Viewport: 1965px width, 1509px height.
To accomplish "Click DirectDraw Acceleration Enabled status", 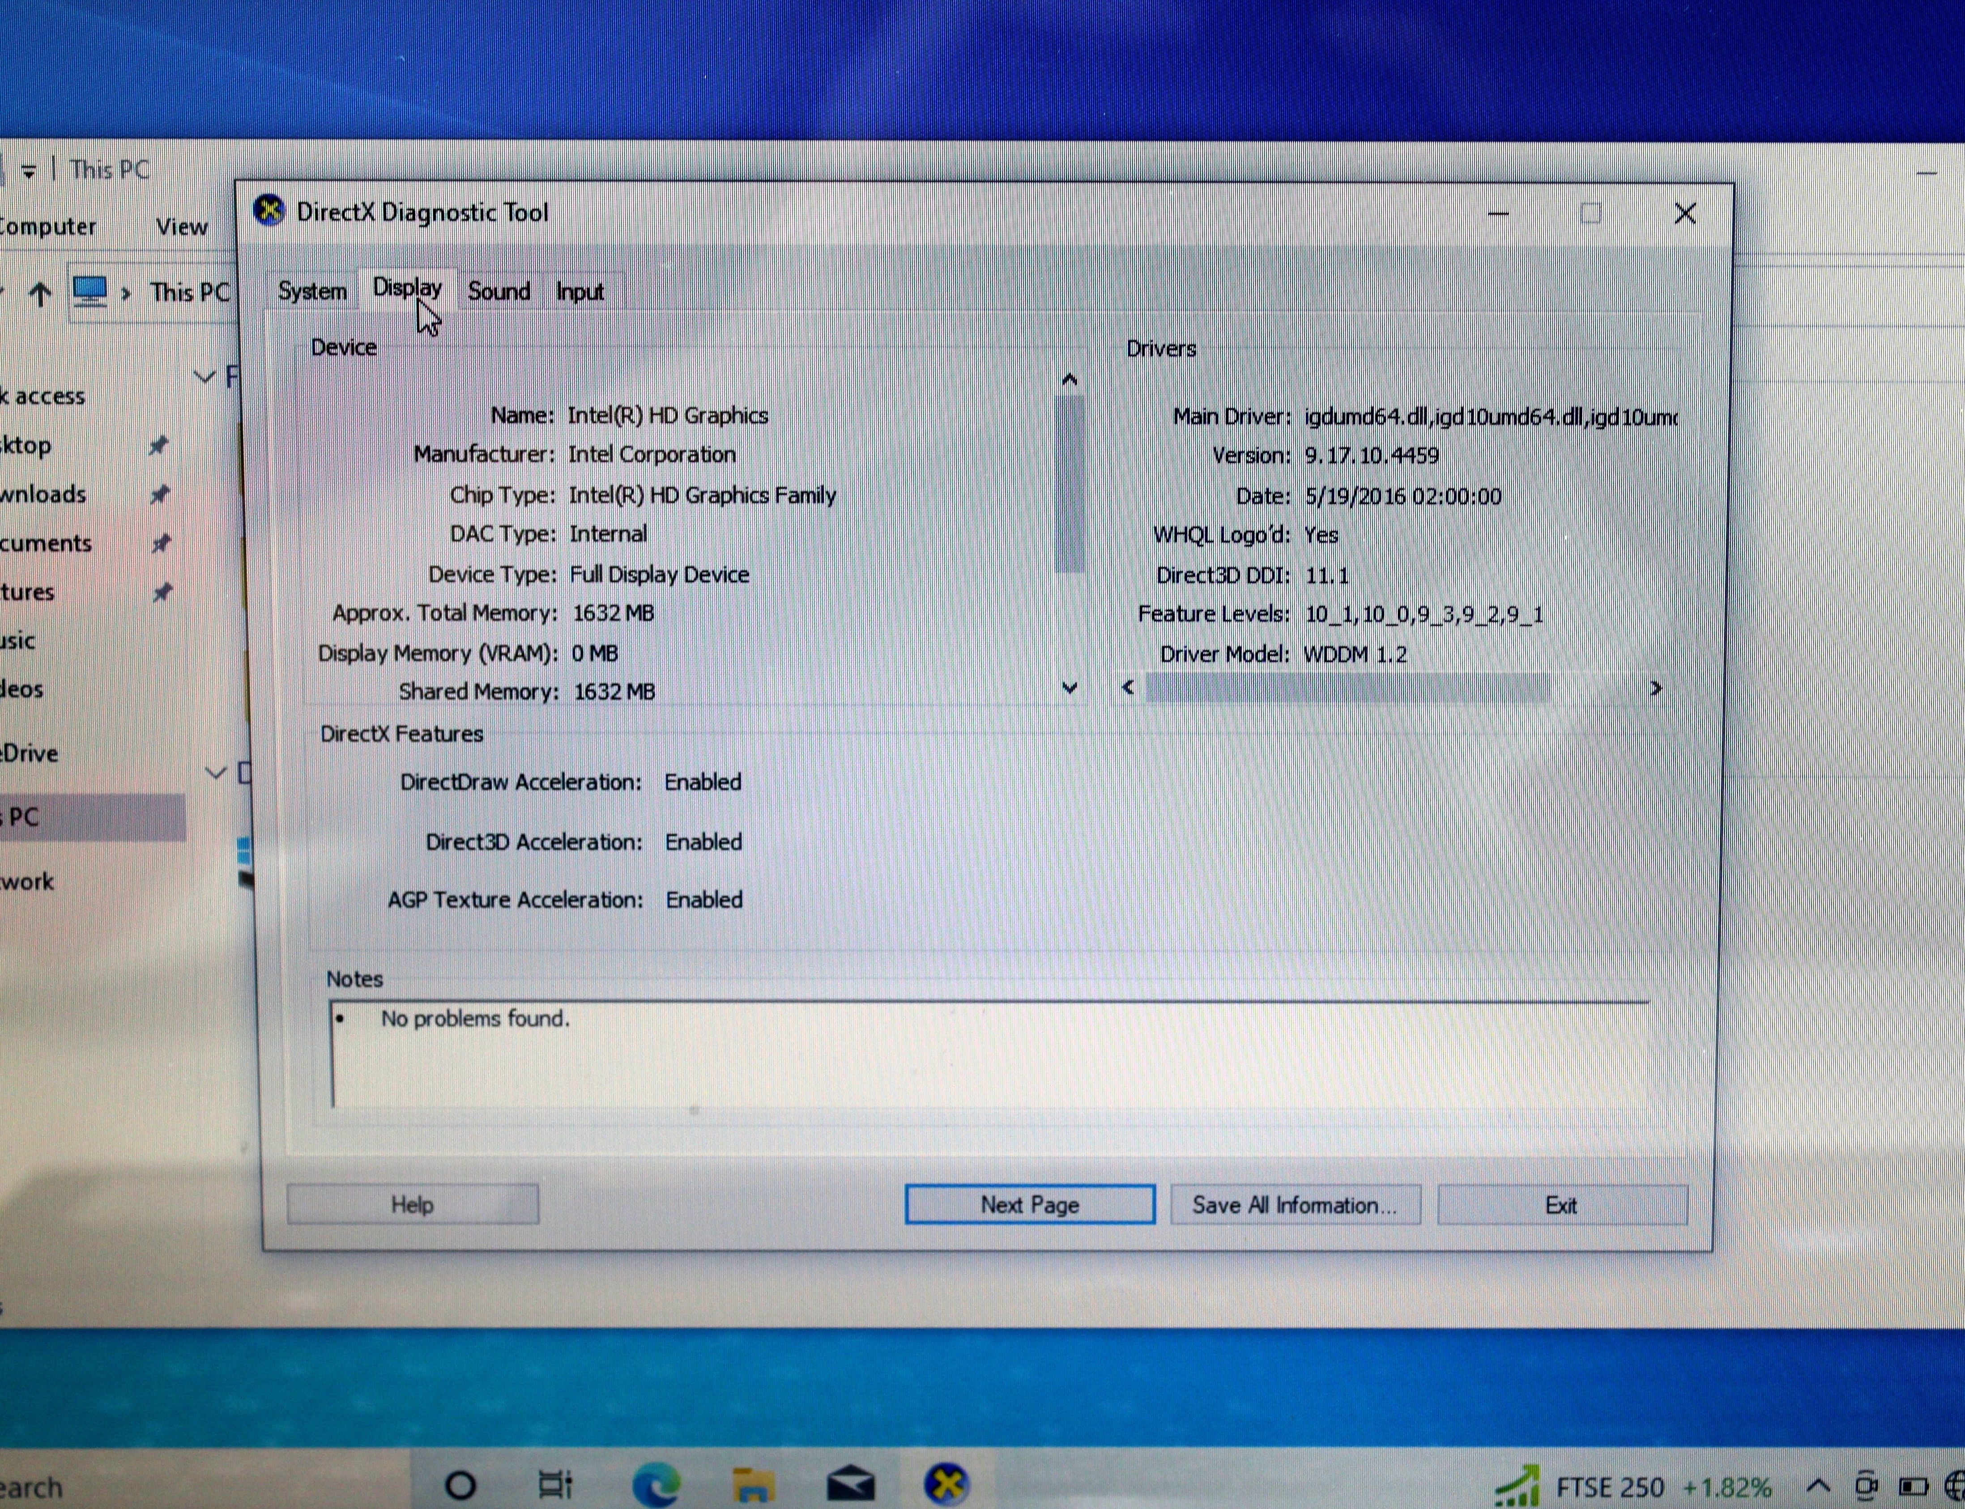I will (703, 782).
